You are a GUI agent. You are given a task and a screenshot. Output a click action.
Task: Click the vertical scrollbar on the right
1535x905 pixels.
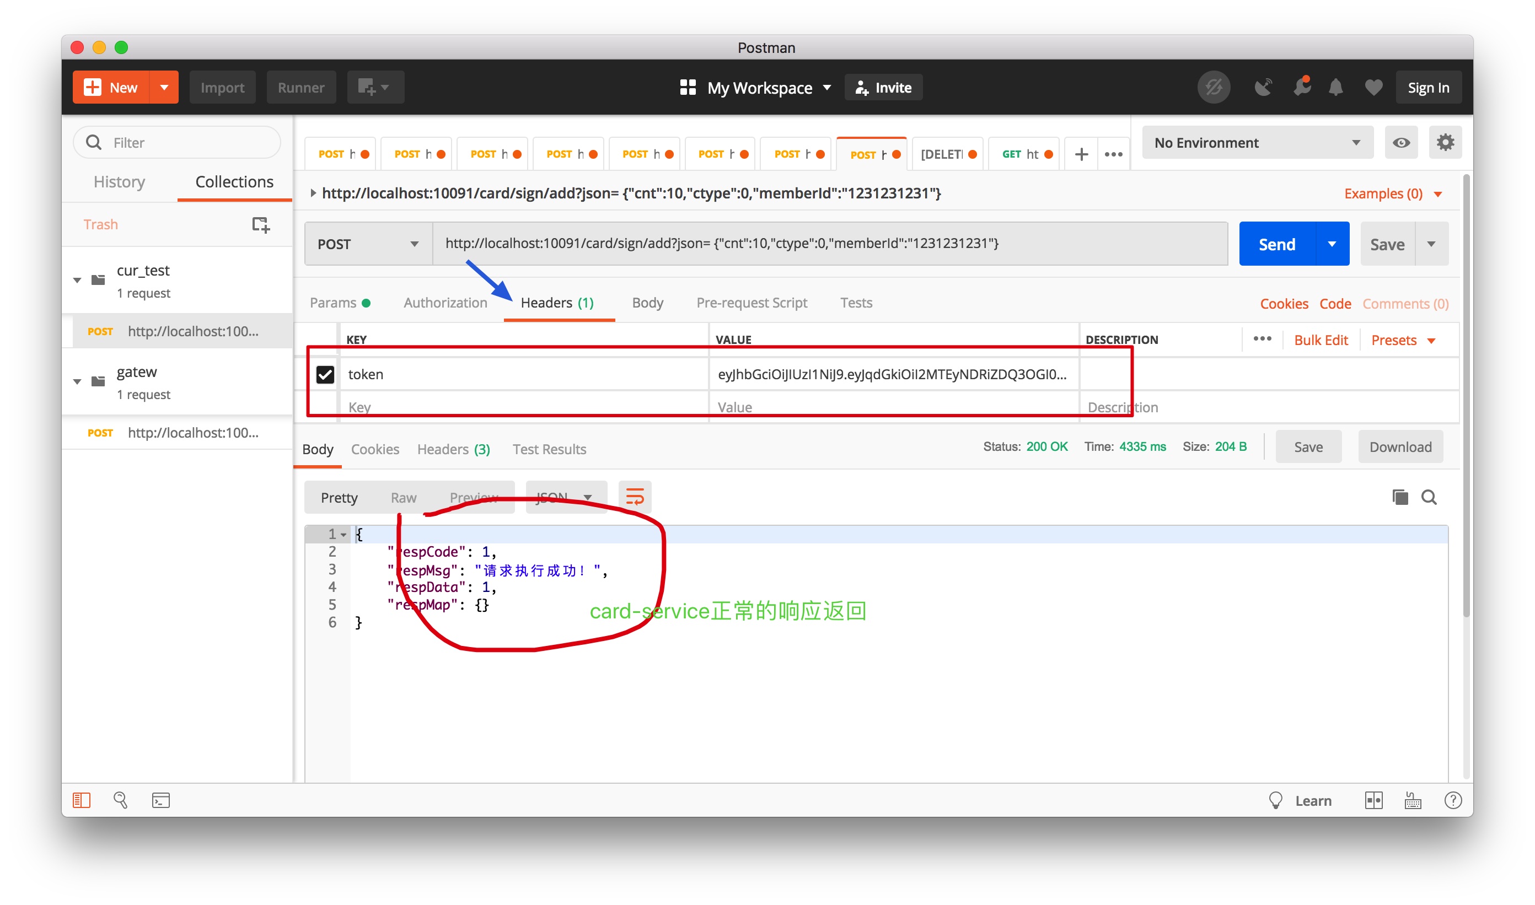coord(1466,396)
